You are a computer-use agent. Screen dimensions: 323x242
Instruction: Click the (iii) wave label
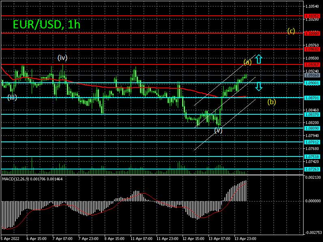pyautogui.click(x=12, y=97)
